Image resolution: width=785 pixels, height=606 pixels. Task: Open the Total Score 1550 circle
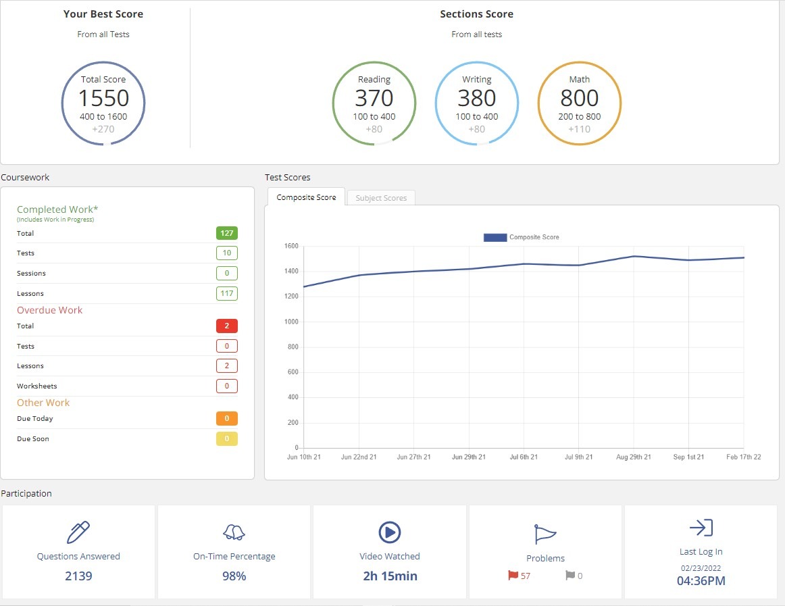tap(103, 103)
